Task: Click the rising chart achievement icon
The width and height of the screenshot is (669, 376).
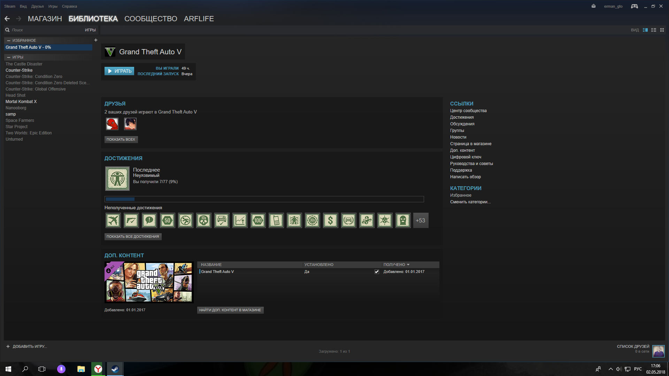Action: [240, 220]
